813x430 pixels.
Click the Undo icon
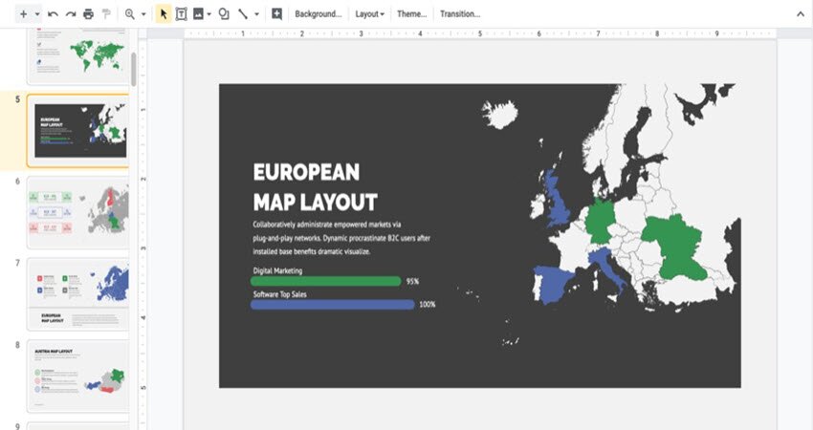pyautogui.click(x=53, y=14)
